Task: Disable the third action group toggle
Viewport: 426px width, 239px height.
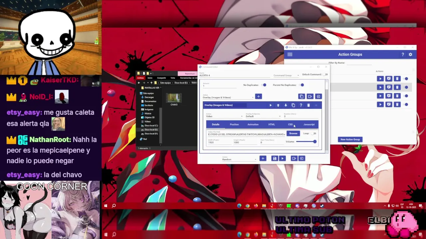Action: (x=406, y=96)
